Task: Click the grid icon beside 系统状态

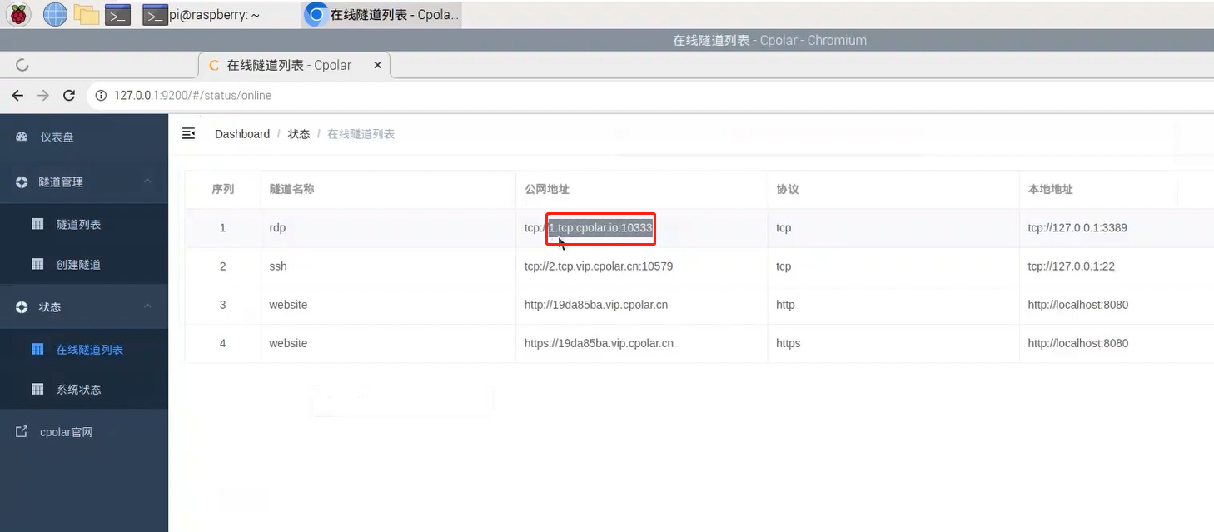Action: pyautogui.click(x=37, y=389)
